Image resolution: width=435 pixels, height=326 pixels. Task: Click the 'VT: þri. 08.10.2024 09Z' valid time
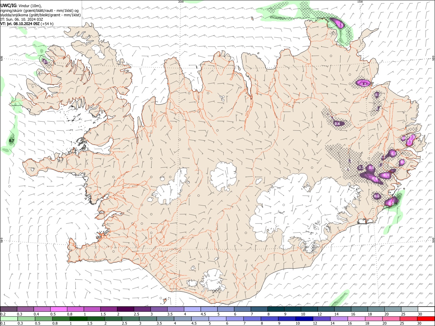(20, 24)
